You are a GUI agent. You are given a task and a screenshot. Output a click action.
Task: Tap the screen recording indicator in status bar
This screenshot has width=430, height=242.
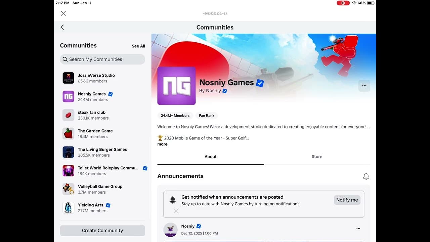click(343, 3)
